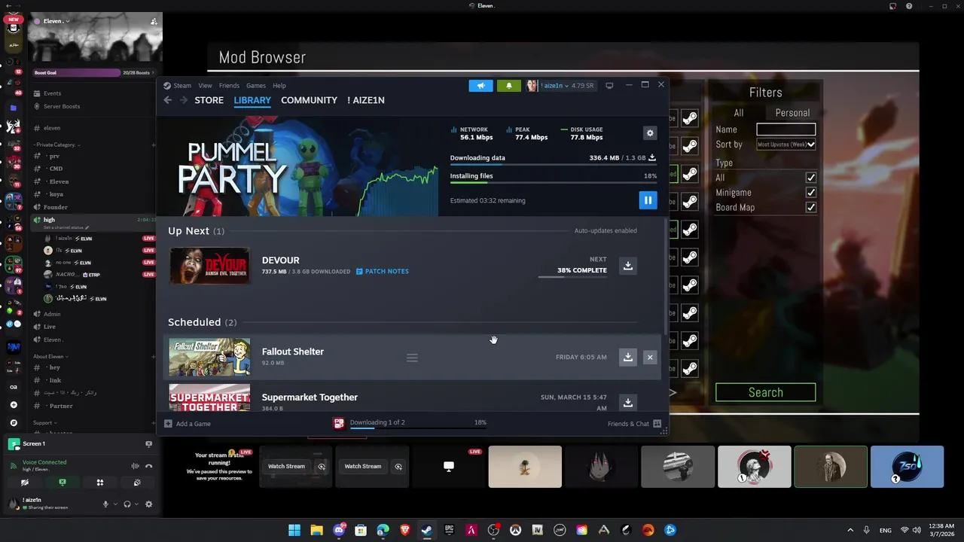Viewport: 964px width, 542px height.
Task: Go back in Steam navigation
Action: coord(167,100)
